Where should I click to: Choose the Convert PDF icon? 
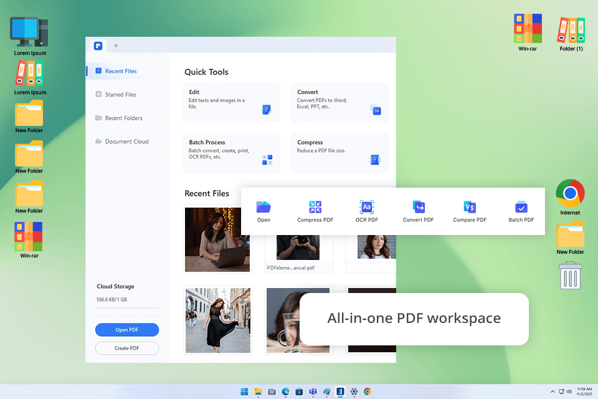pos(419,207)
